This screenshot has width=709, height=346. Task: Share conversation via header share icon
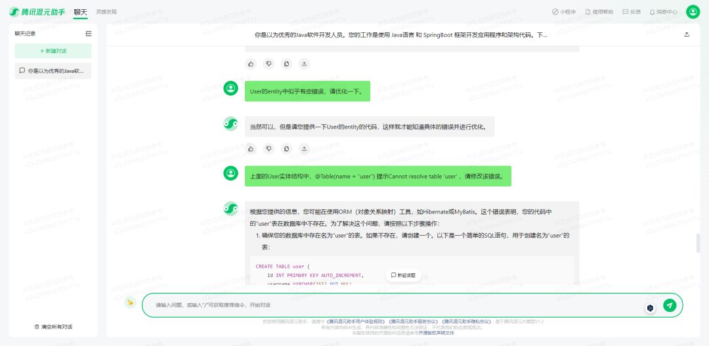click(687, 34)
